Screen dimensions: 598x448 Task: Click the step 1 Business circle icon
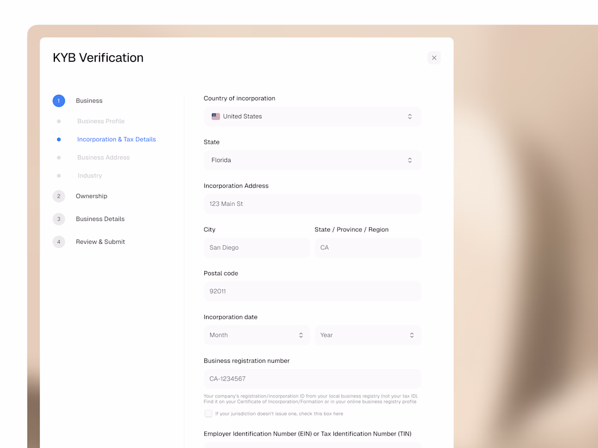coord(59,100)
